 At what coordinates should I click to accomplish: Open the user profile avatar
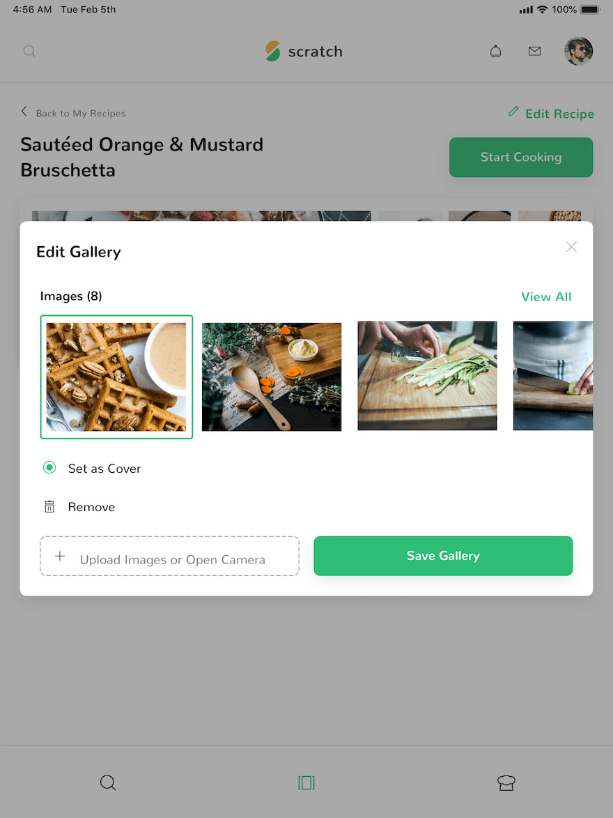(579, 51)
